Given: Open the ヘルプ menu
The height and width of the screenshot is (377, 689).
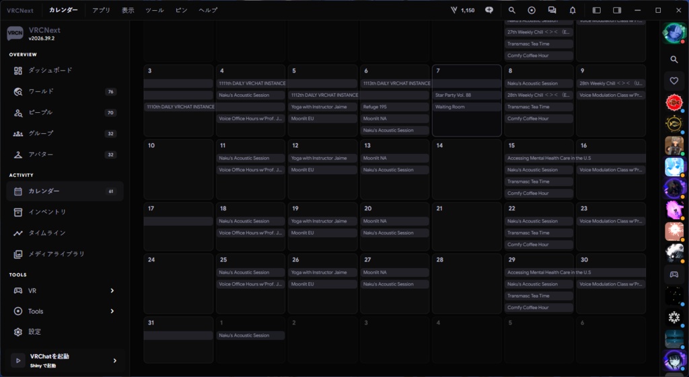Looking at the screenshot, I should click(x=208, y=10).
